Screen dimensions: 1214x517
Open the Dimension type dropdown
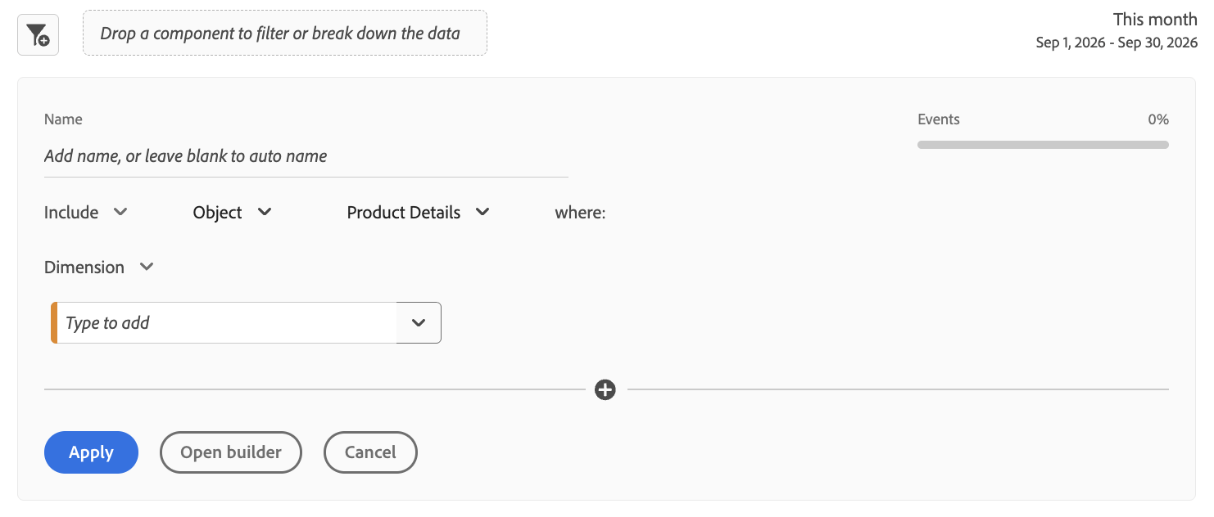pos(98,267)
